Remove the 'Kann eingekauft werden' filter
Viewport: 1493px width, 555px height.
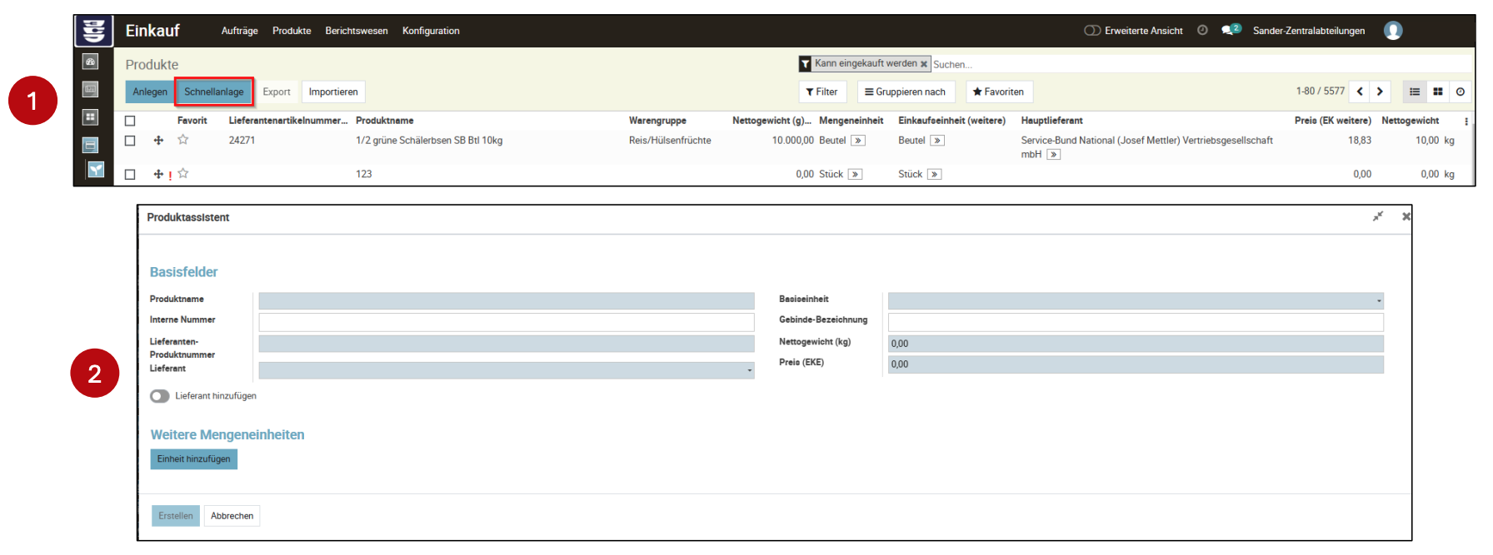923,64
